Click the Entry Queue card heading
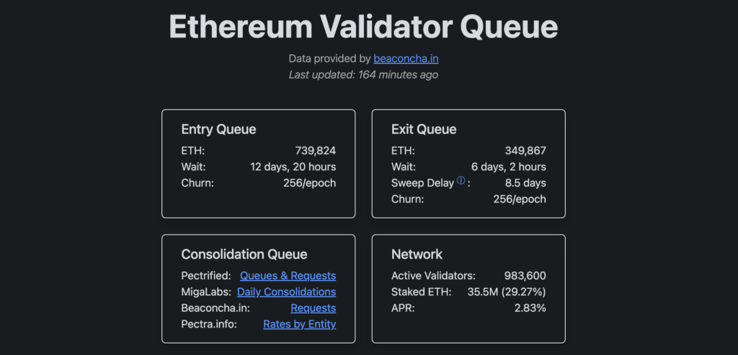 [218, 130]
